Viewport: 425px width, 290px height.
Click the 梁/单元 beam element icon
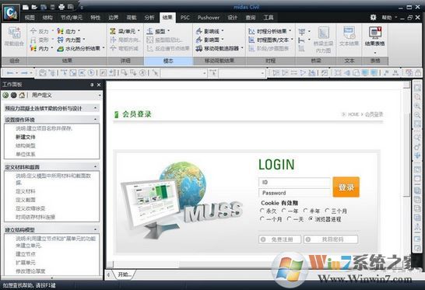pos(113,31)
